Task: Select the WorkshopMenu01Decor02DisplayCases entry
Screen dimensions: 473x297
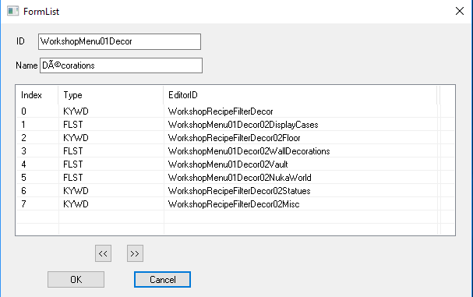Action: pyautogui.click(x=235, y=125)
